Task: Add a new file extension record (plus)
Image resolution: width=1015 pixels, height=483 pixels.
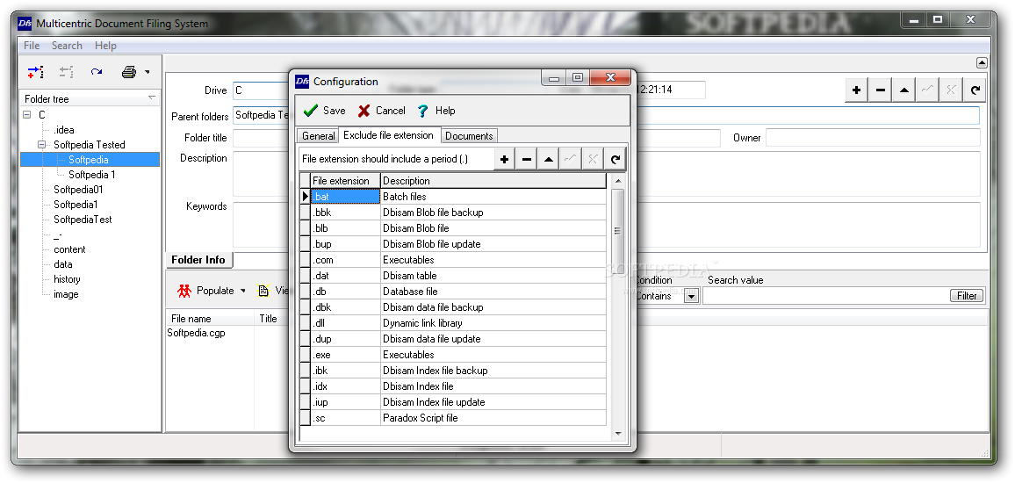Action: 505,159
